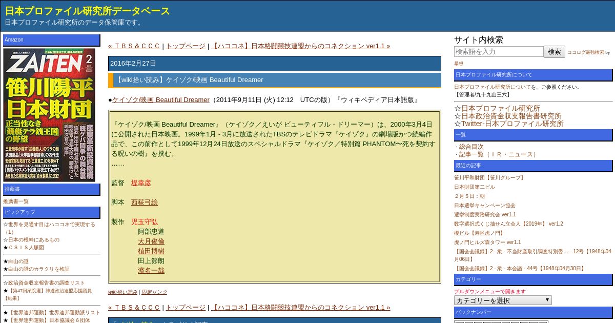Open the site title 日本プロファイル研究所データベース

pyautogui.click(x=88, y=11)
